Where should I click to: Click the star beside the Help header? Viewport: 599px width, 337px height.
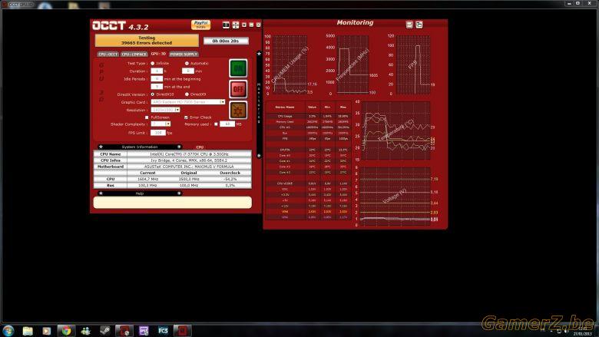(x=101, y=193)
